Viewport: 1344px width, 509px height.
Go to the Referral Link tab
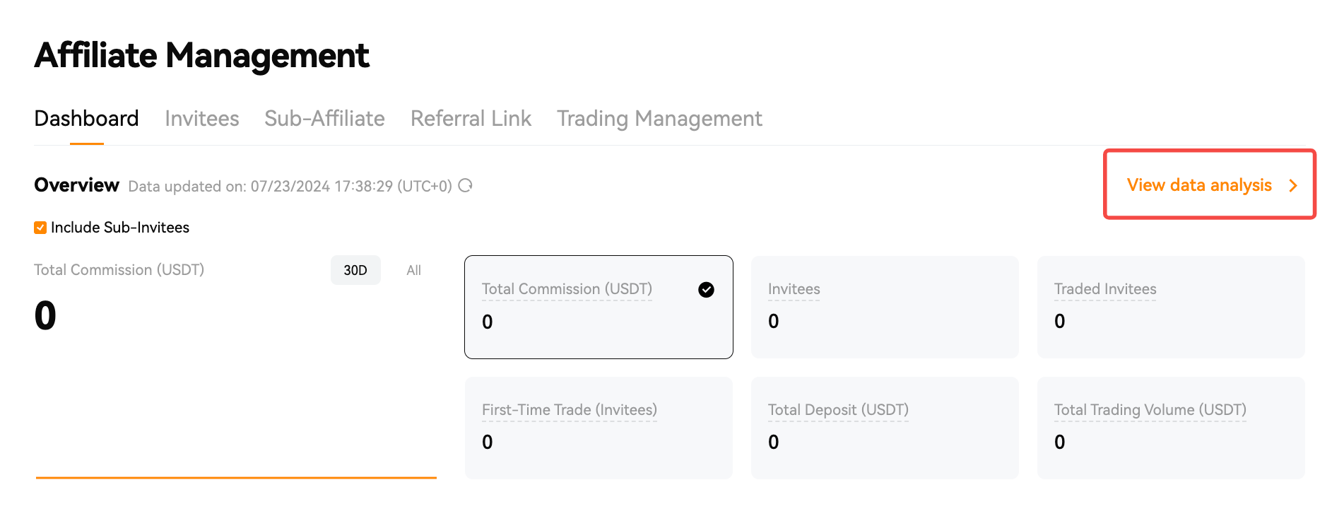point(471,119)
